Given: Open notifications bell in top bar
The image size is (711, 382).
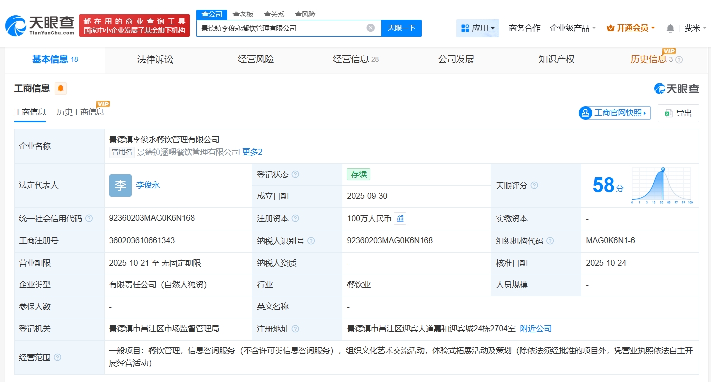Looking at the screenshot, I should click(670, 28).
